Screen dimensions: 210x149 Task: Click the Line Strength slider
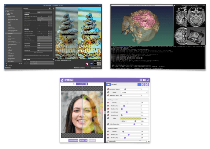[x=42, y=24]
